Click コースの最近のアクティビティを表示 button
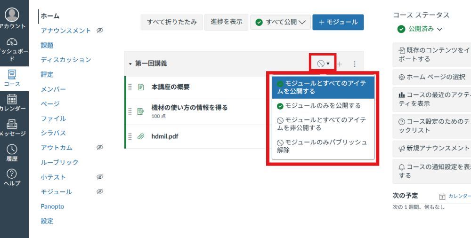 tap(432, 99)
